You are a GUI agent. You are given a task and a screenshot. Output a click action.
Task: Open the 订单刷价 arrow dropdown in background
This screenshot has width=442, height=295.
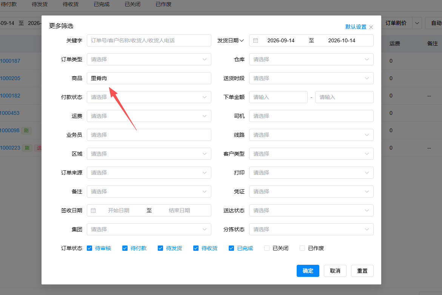click(417, 23)
